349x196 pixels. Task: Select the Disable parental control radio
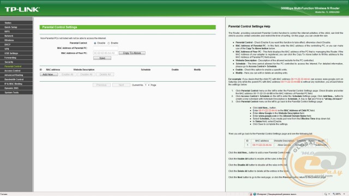click(x=95, y=43)
